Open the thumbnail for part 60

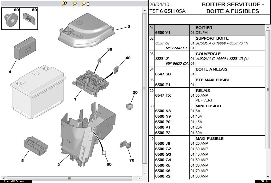point(11,19)
